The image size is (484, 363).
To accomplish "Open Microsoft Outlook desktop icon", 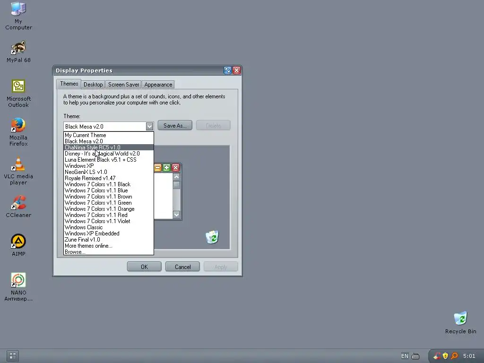I will [x=18, y=93].
